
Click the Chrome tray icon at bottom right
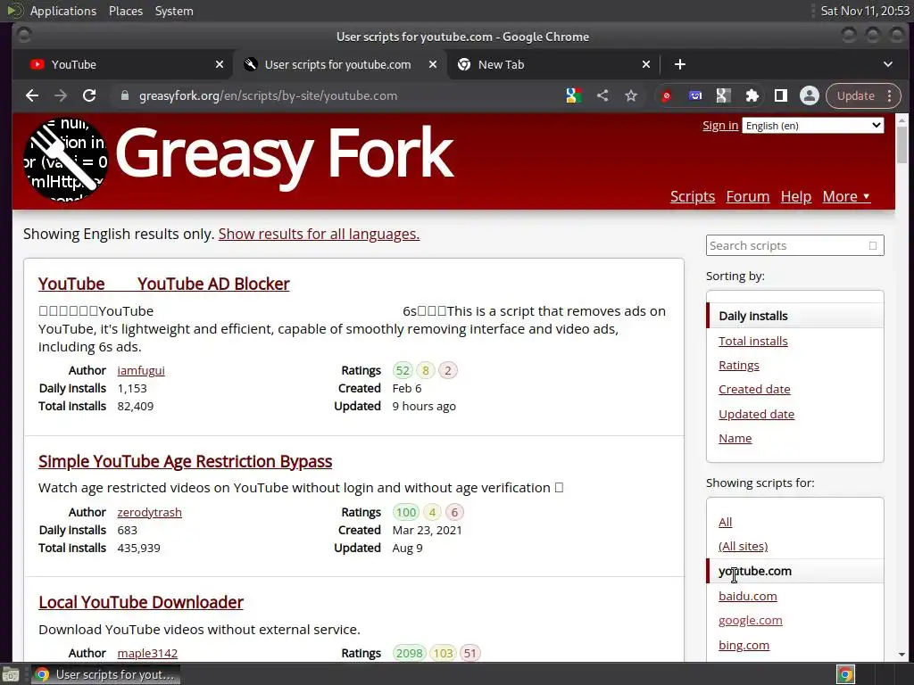pos(845,674)
